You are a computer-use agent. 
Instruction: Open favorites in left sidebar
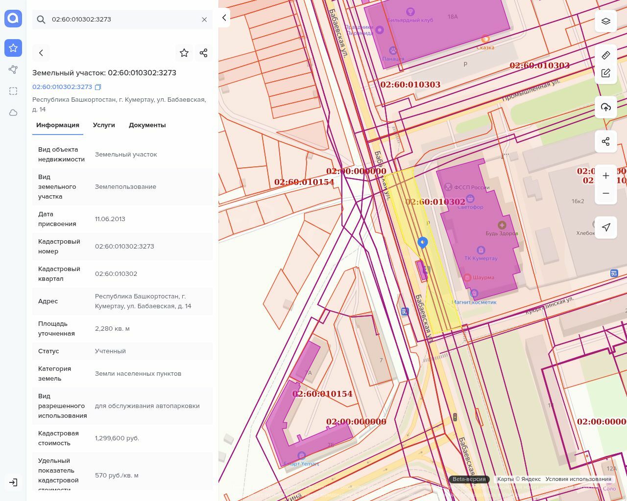tap(13, 48)
